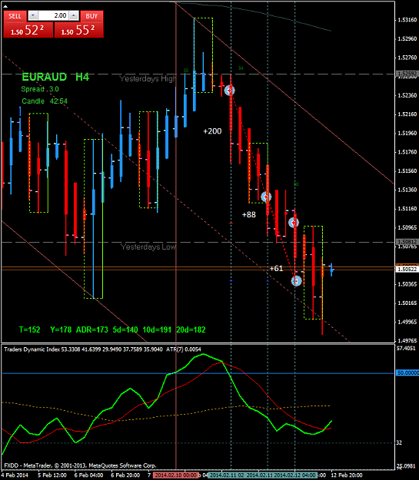
Task: Click the 5 Feb 12:00 time label
Action: (52, 475)
